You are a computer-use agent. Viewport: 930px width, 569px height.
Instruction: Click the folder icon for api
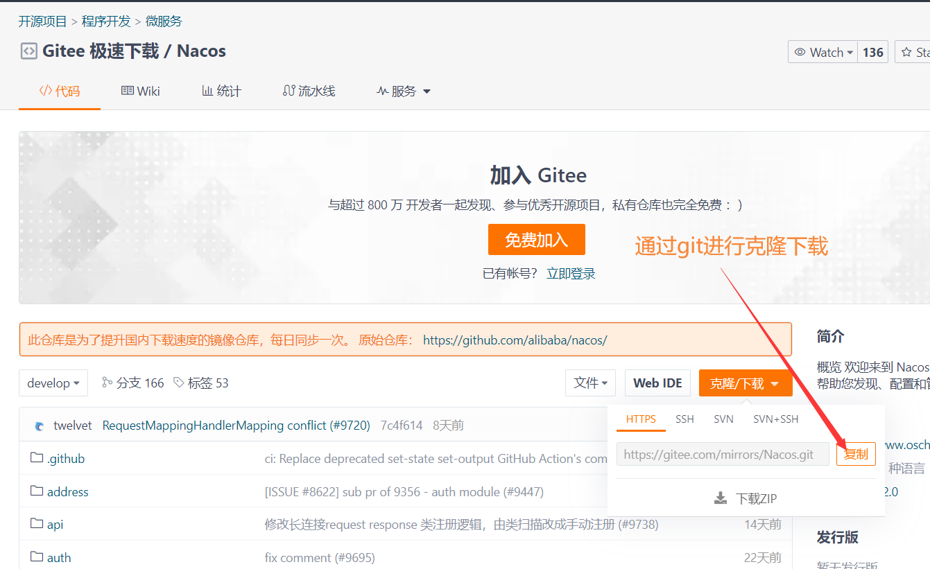pos(37,524)
